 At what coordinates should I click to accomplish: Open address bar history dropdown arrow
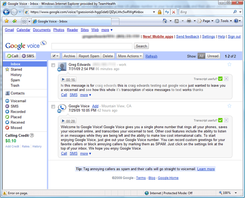(x=154, y=12)
